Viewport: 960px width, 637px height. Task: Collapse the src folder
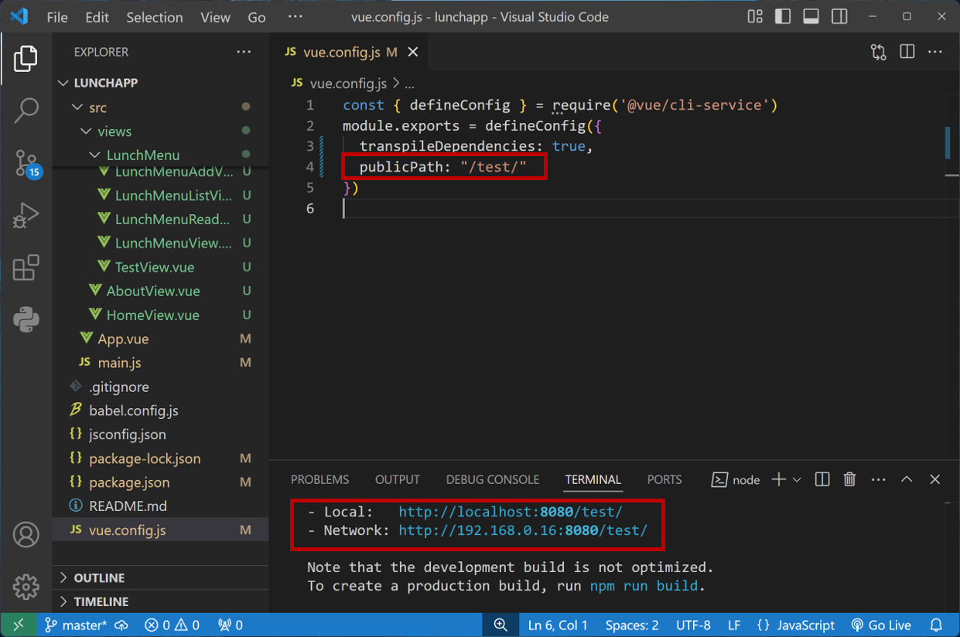161,107
